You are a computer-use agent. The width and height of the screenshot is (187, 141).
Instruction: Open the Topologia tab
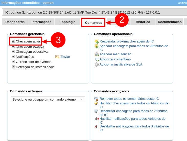pyautogui.click(x=68, y=22)
